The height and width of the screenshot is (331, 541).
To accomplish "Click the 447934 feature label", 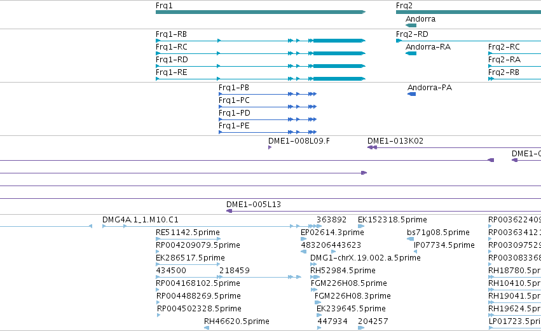I will pos(332,321).
